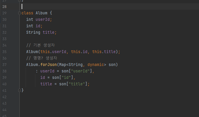Viewport: 199px width, 117px height.
Task: Click the 'forJson' named constructor
Action: [x=49, y=65]
